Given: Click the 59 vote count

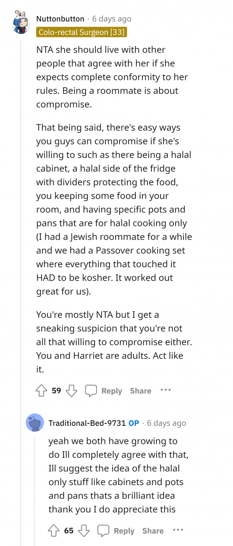Looking at the screenshot, I should click(x=56, y=390).
